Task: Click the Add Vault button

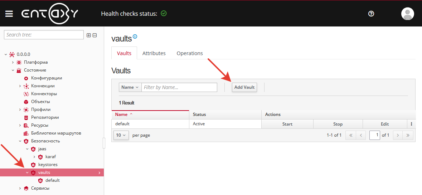Action: tap(244, 87)
